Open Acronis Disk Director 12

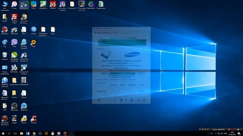click(24, 57)
